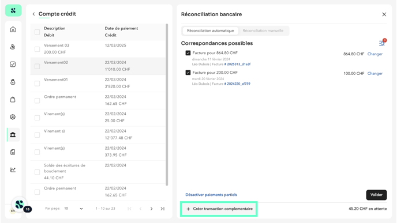Uncheck Facture pour 864.80 CHF checkbox
This screenshot has width=397, height=223.
click(x=188, y=53)
